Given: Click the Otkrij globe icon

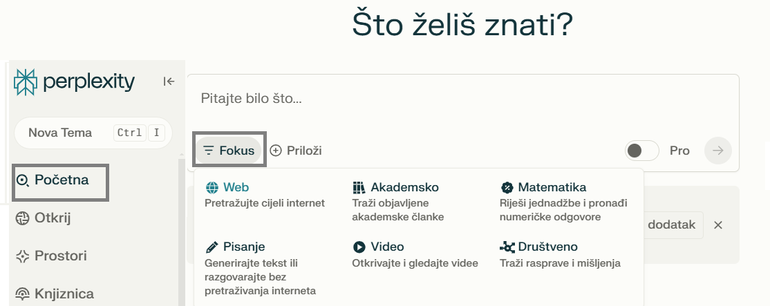Looking at the screenshot, I should pos(23,219).
